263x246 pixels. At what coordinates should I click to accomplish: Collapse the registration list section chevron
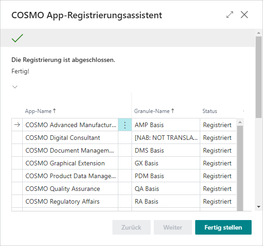click(15, 87)
